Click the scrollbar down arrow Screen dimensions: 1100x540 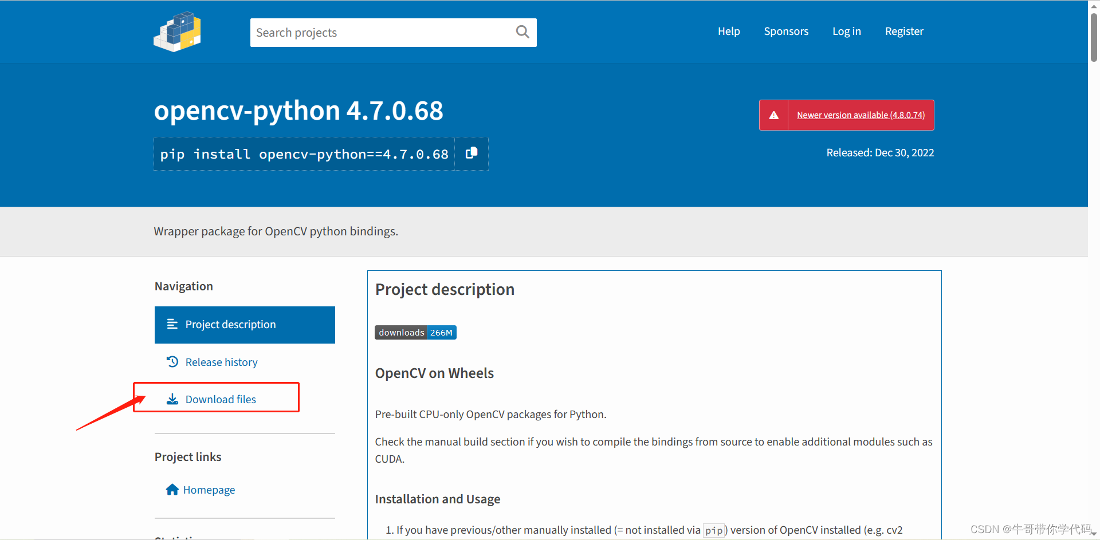point(1094,534)
